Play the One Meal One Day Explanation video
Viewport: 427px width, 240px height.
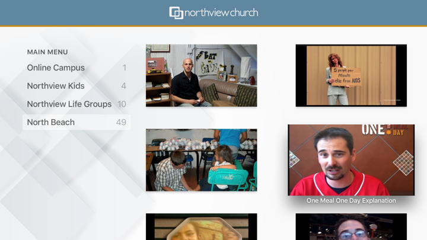click(x=351, y=160)
